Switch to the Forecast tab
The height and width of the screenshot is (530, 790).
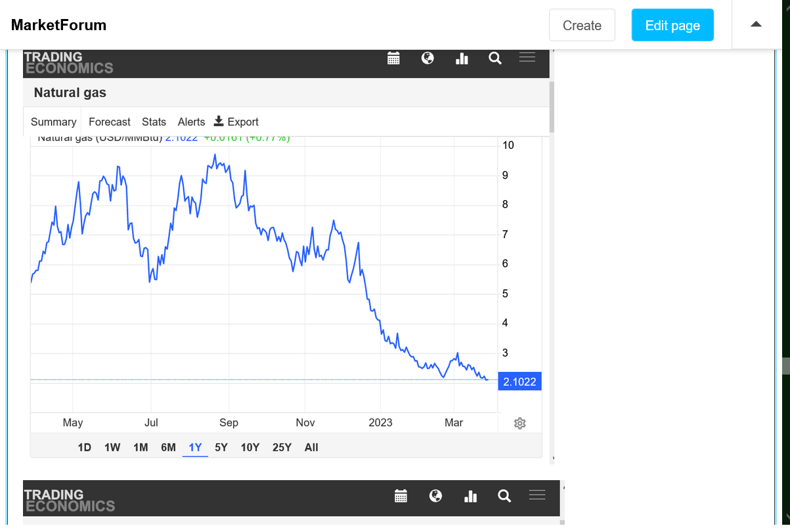pos(110,122)
